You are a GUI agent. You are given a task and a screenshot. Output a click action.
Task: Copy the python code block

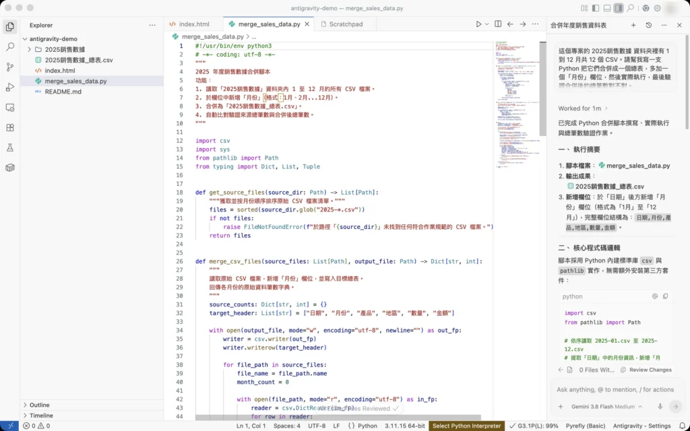click(665, 296)
